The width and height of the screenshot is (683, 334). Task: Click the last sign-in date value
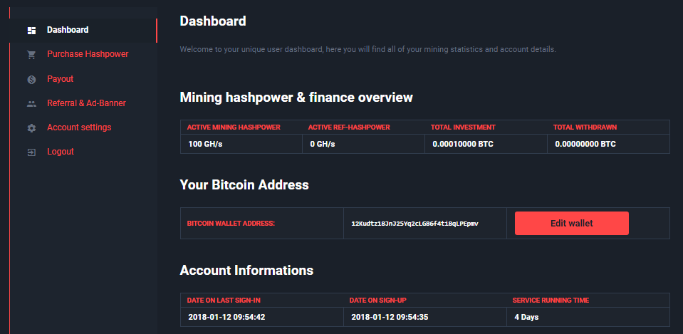coord(226,316)
